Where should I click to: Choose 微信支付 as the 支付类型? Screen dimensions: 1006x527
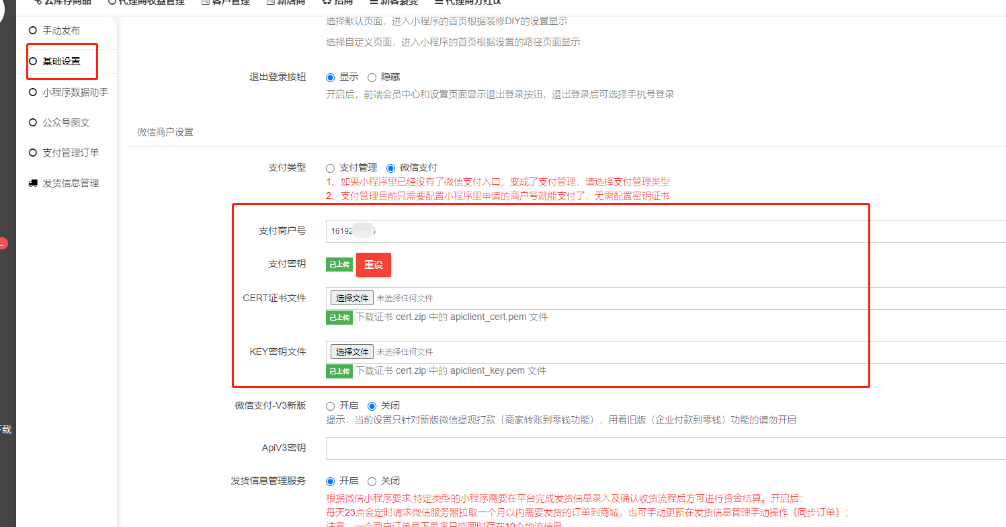click(390, 168)
